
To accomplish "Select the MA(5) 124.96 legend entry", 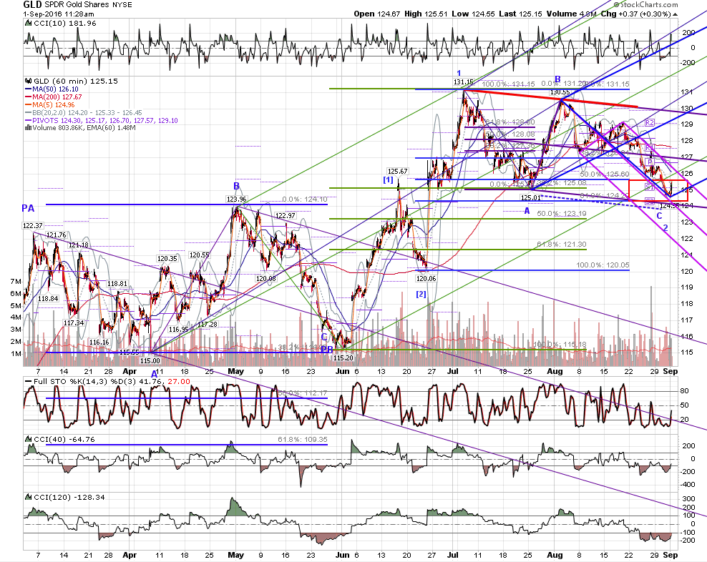I will coord(53,105).
